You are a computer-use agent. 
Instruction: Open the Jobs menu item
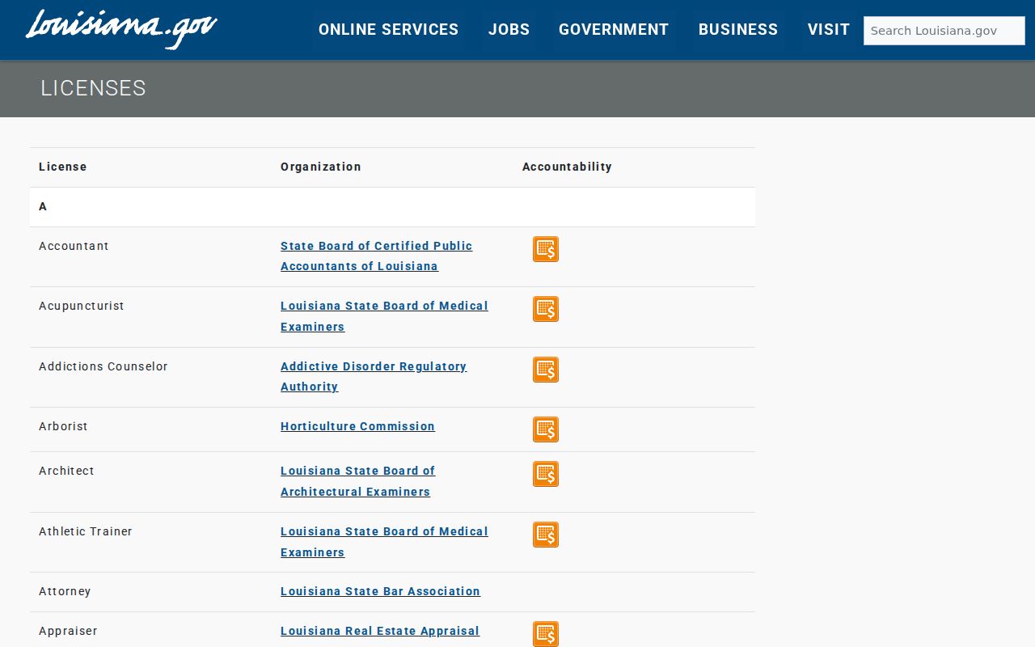point(509,30)
